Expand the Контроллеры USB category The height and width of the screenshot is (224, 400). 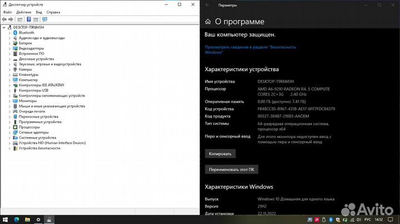click(9, 90)
